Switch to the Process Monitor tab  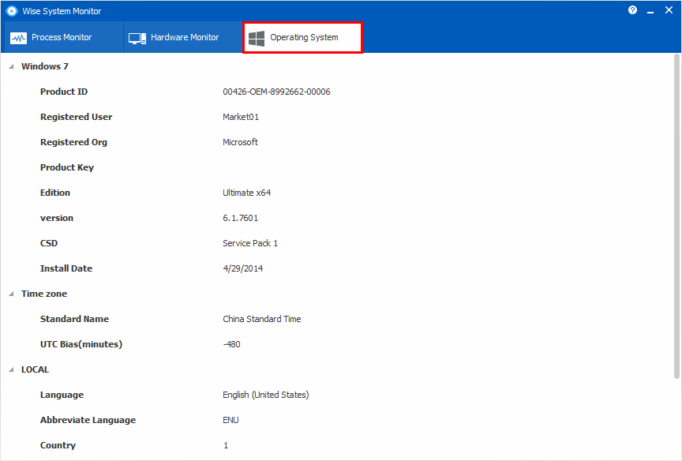tap(62, 37)
